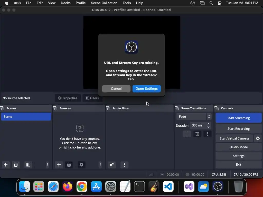The image size is (263, 197).
Task: Open Settings from Controls dock
Action: pyautogui.click(x=239, y=156)
